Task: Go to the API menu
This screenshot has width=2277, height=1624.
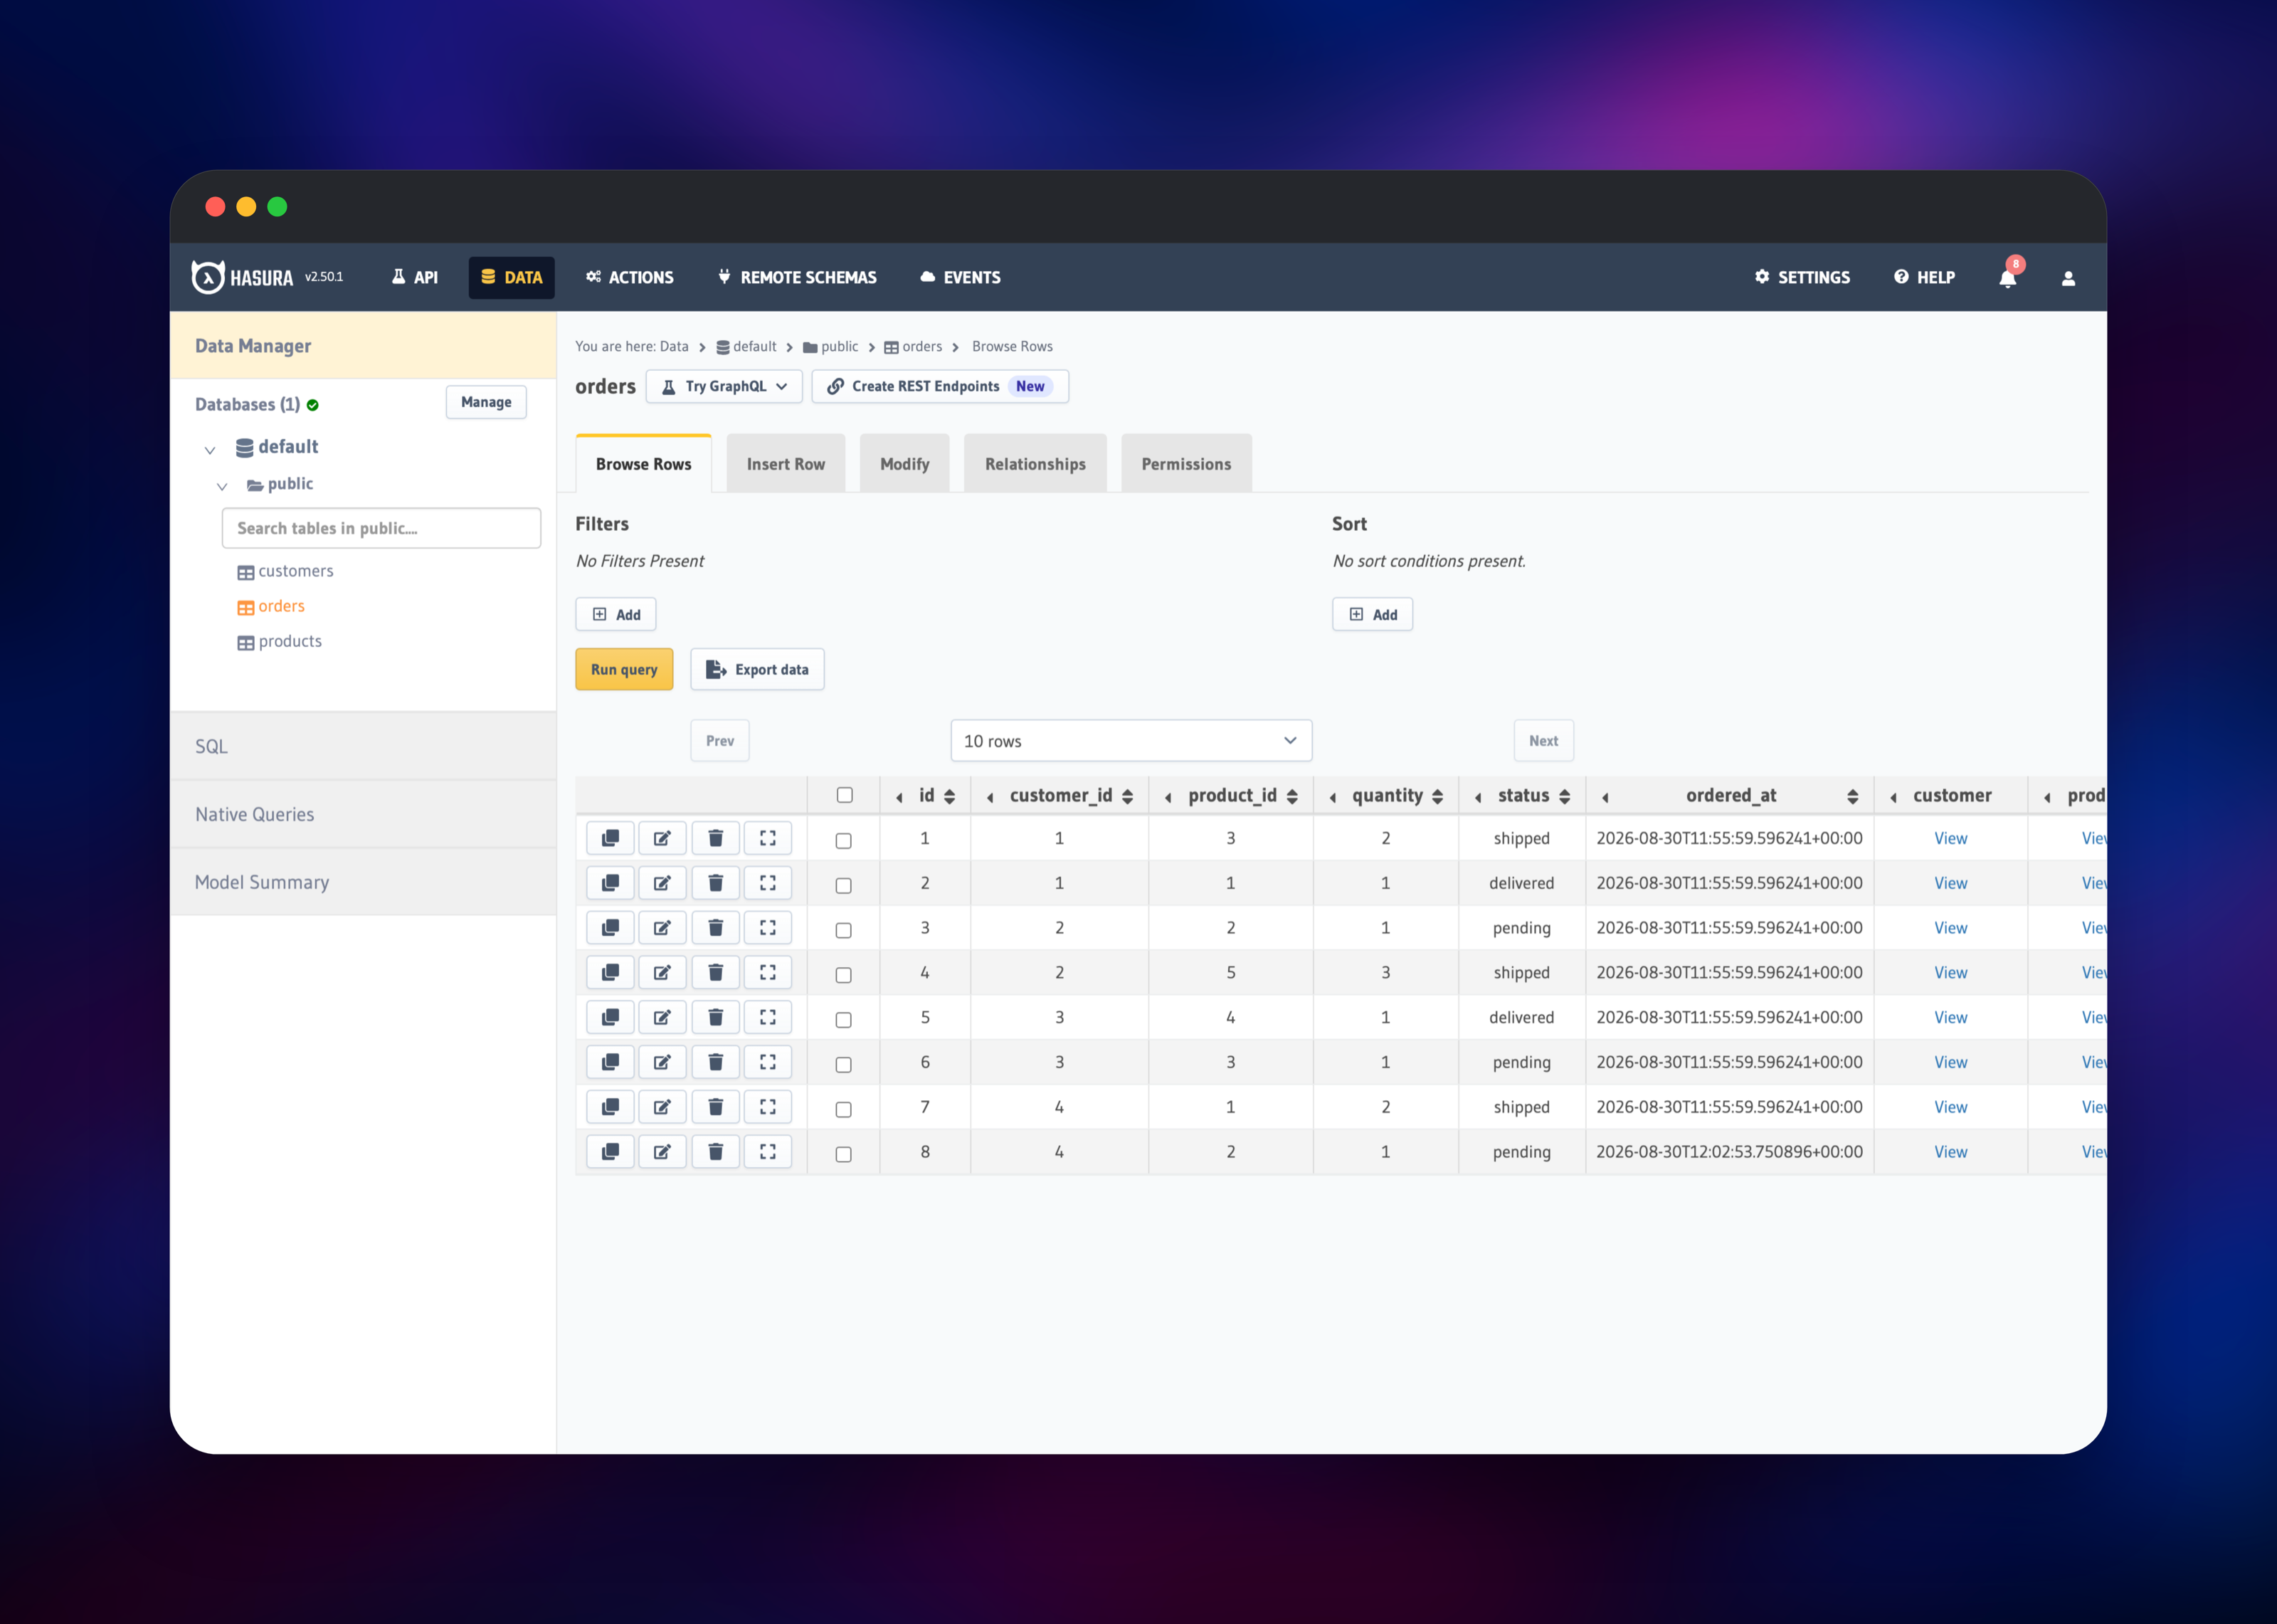Action: (415, 277)
